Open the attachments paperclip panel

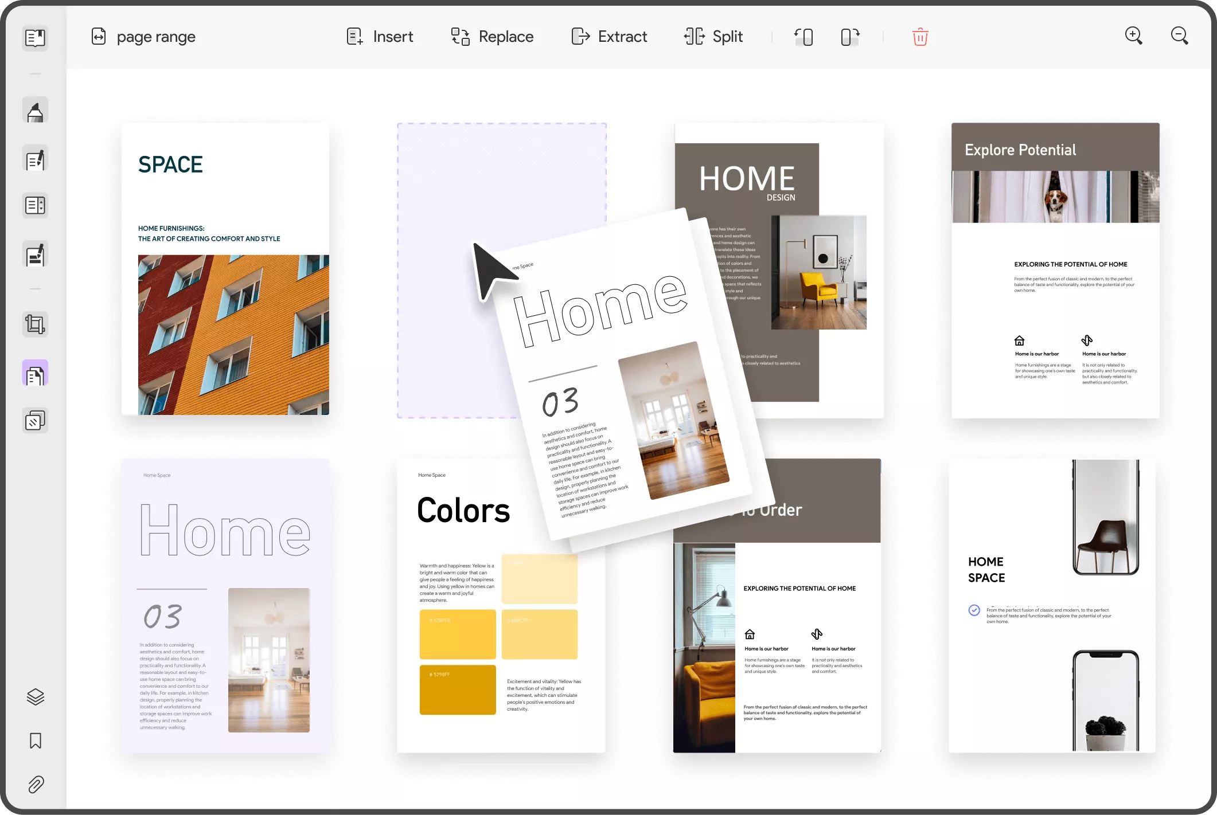point(35,784)
